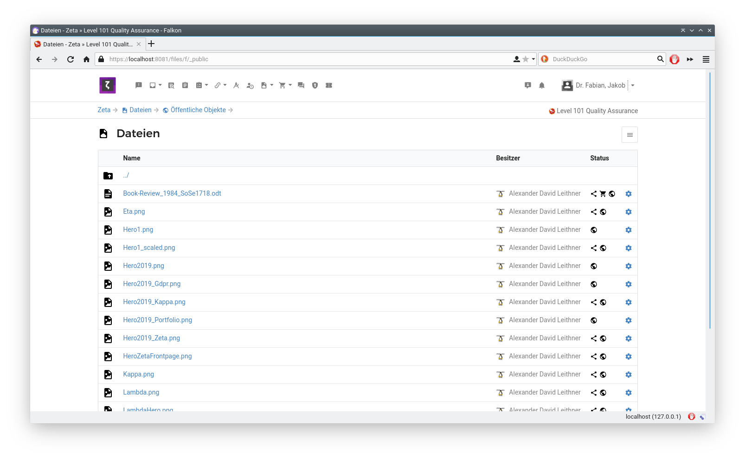745x459 pixels.
Task: Expand the links dropdown in the toolbar
Action: (x=220, y=85)
